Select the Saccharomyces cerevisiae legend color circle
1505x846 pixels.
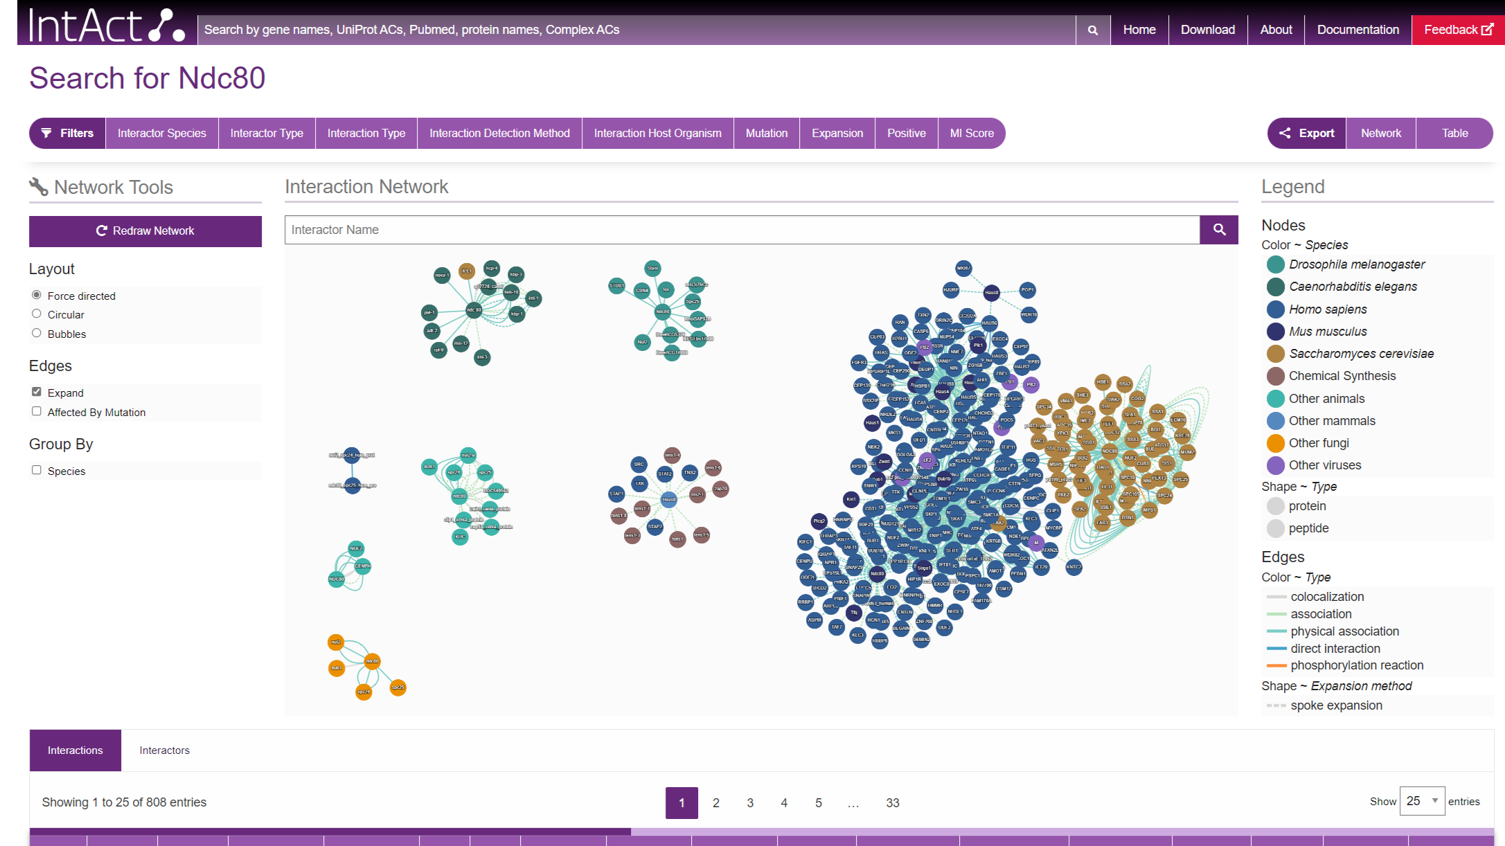[x=1275, y=354]
